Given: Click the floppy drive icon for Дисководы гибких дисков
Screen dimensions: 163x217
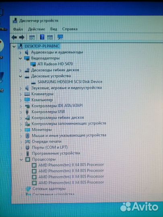Looking at the screenshot, I should click(27, 70).
